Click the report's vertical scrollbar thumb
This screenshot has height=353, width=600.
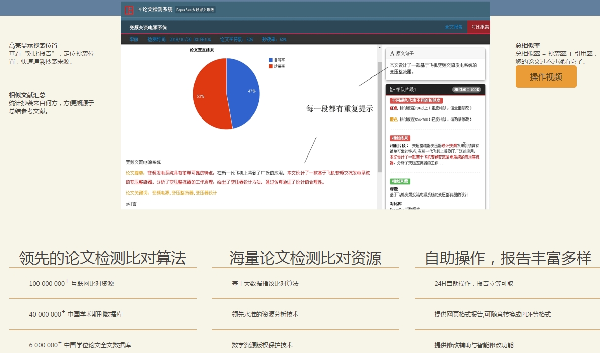pos(379,116)
